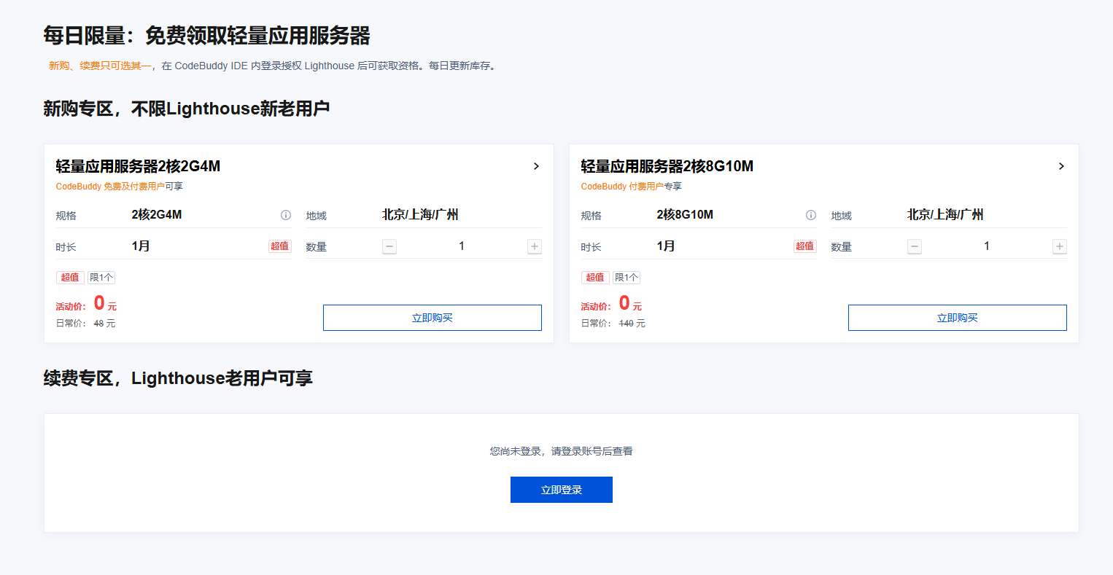Click the minus icon to decrease 2核8G10M quantity
The width and height of the screenshot is (1113, 575).
click(914, 246)
